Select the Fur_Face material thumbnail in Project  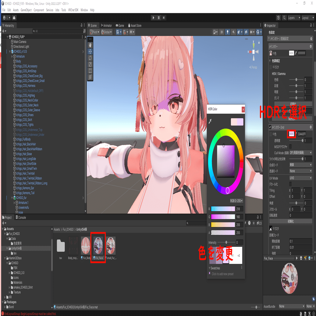[98, 246]
